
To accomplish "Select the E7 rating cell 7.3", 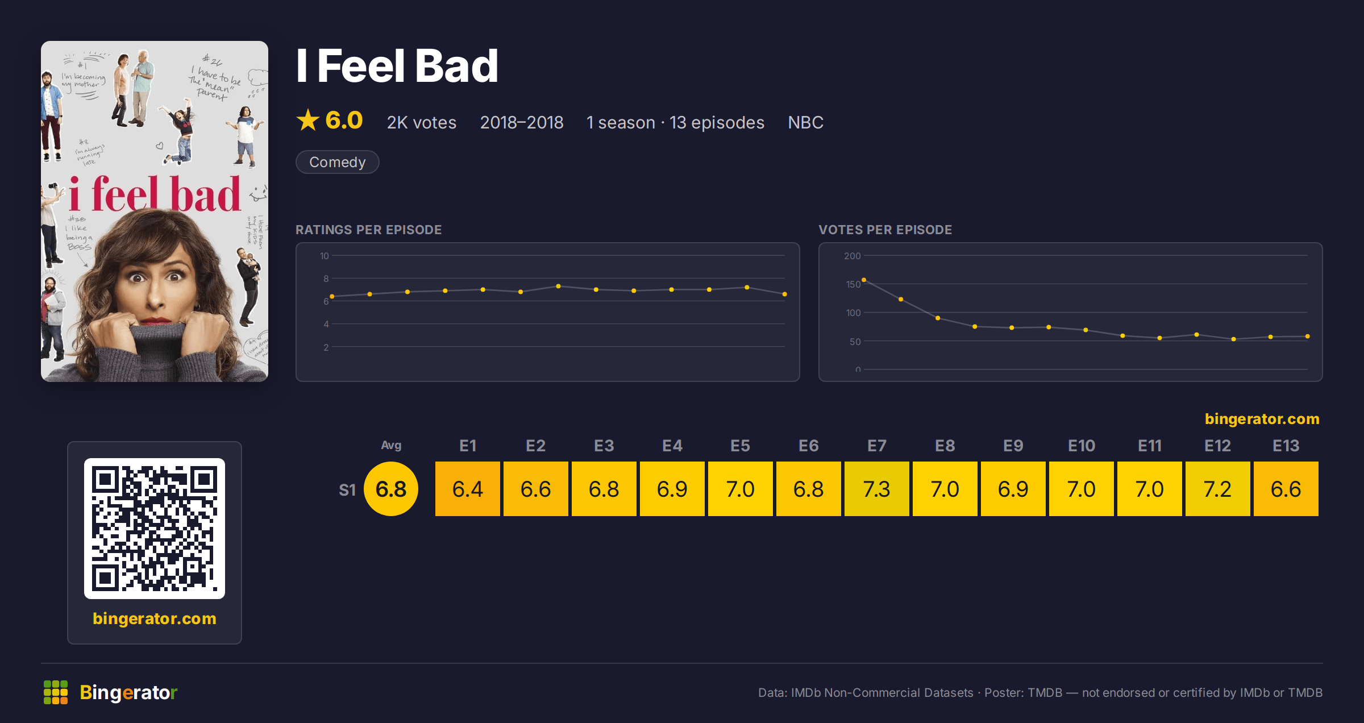I will click(x=877, y=489).
